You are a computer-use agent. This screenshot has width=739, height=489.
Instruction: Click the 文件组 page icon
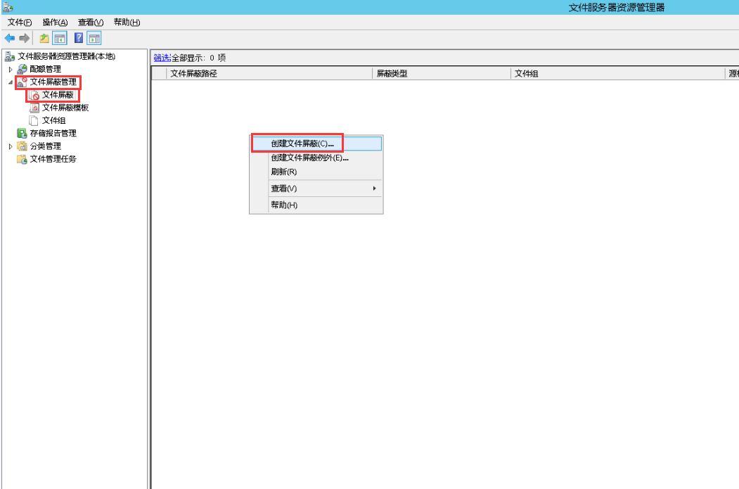(34, 121)
